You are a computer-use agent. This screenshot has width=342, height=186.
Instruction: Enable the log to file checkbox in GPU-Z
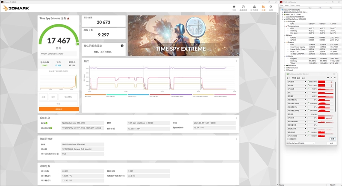[x=289, y=139]
